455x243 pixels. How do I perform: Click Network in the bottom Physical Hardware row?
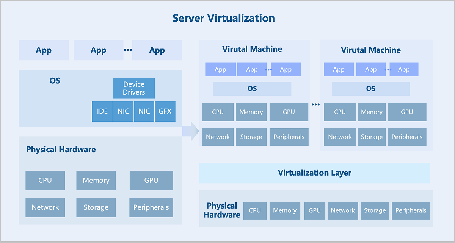(x=343, y=210)
